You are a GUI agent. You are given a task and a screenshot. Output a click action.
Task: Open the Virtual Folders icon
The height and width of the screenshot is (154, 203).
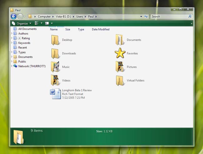120,80
